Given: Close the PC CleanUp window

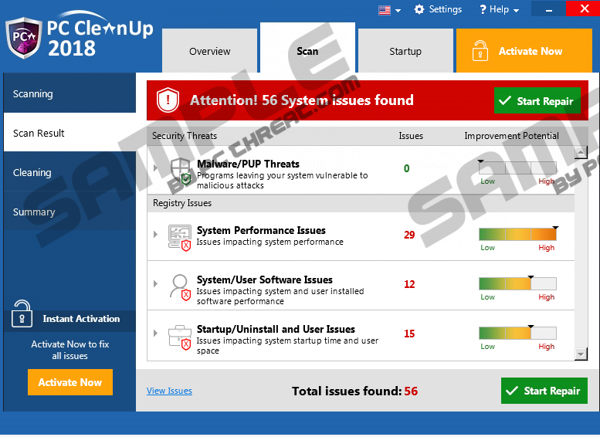Looking at the screenshot, I should [583, 8].
